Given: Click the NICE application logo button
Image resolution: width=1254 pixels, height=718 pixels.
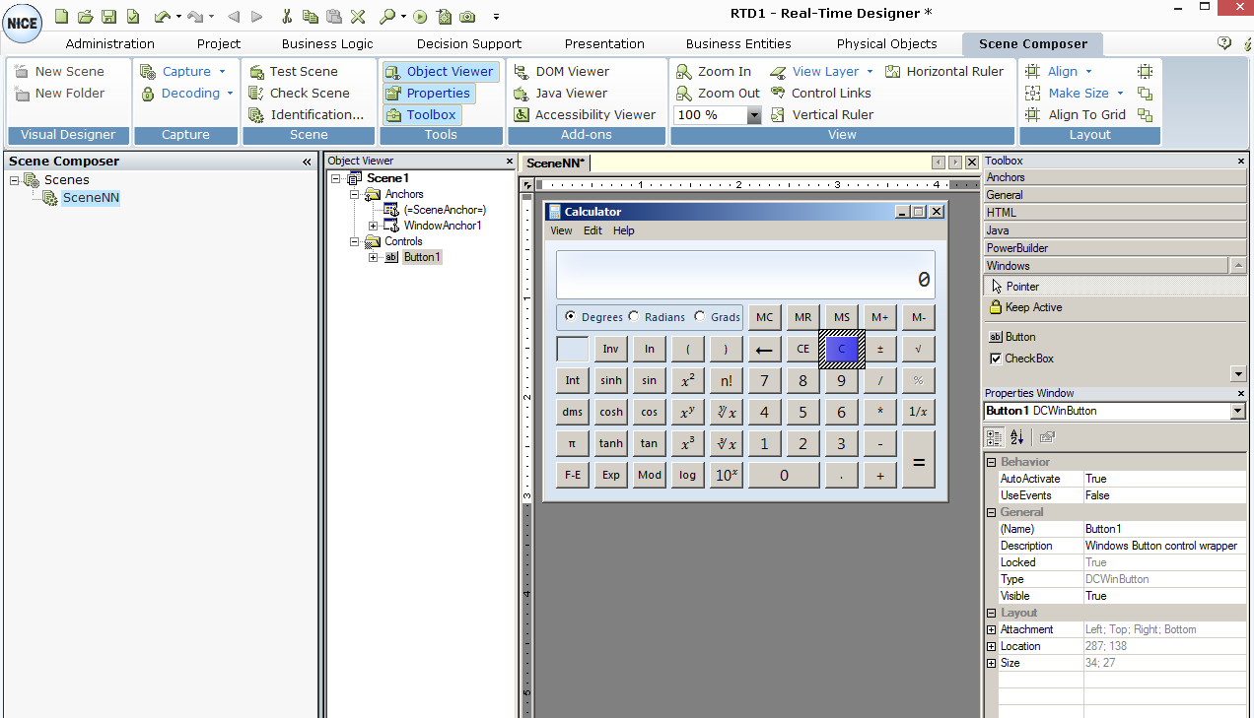Looking at the screenshot, I should 22,22.
